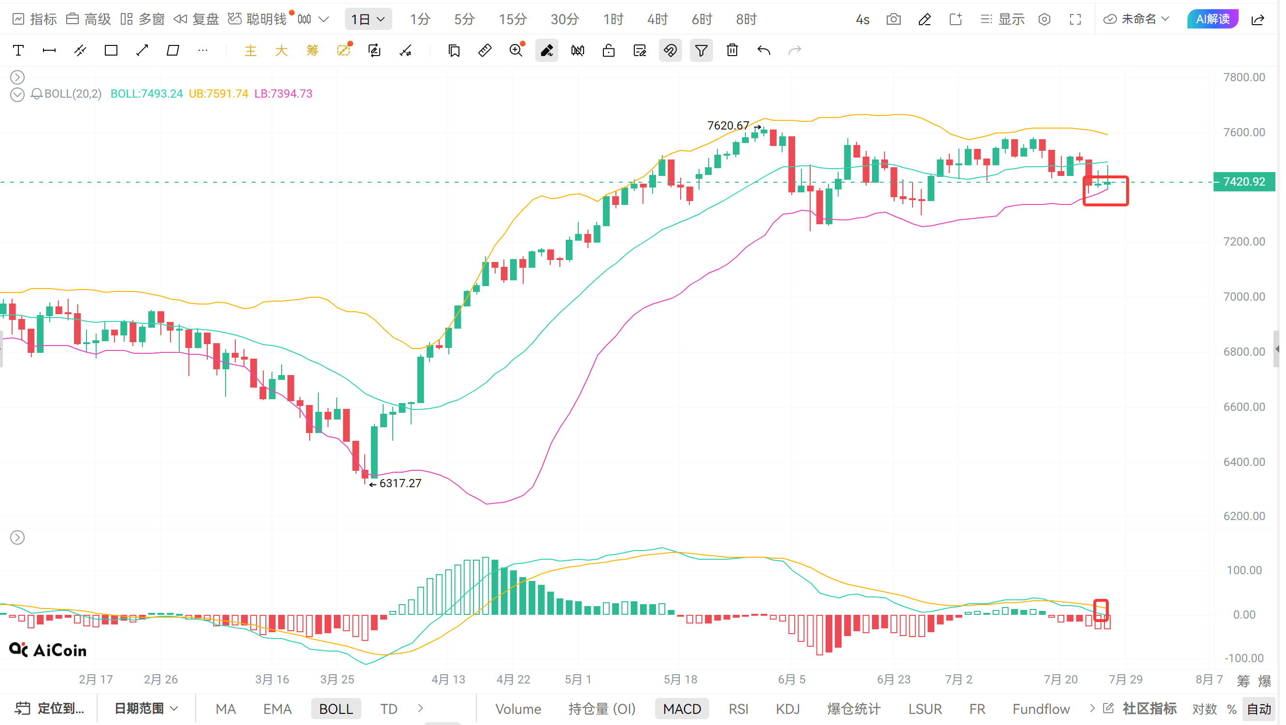1286x725 pixels.
Task: Open more drawing tools ellipsis
Action: coord(203,50)
